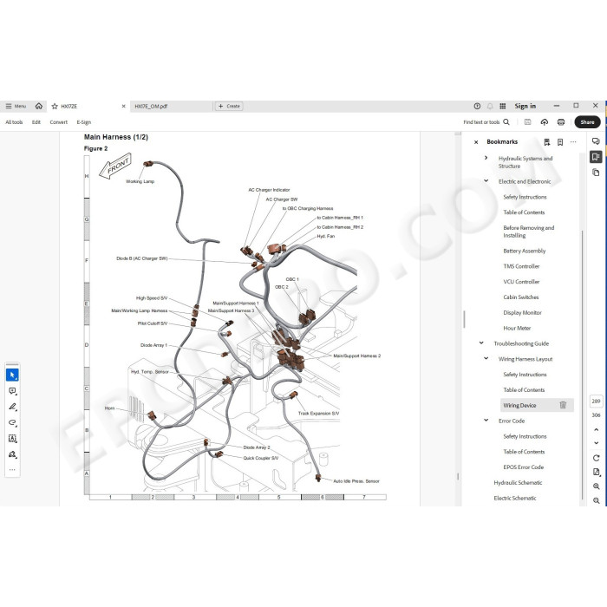Open the hamburger Menu
Image resolution: width=607 pixels, height=607 pixels.
point(16,106)
